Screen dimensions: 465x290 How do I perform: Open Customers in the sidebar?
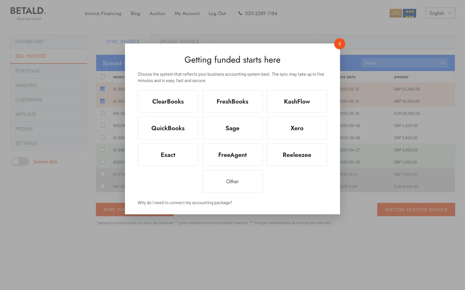[49, 100]
